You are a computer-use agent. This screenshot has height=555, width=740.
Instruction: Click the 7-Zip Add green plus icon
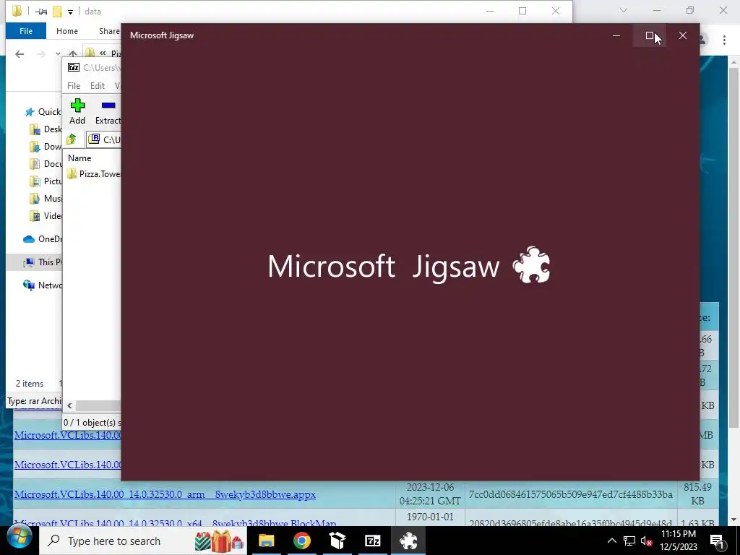point(77,106)
